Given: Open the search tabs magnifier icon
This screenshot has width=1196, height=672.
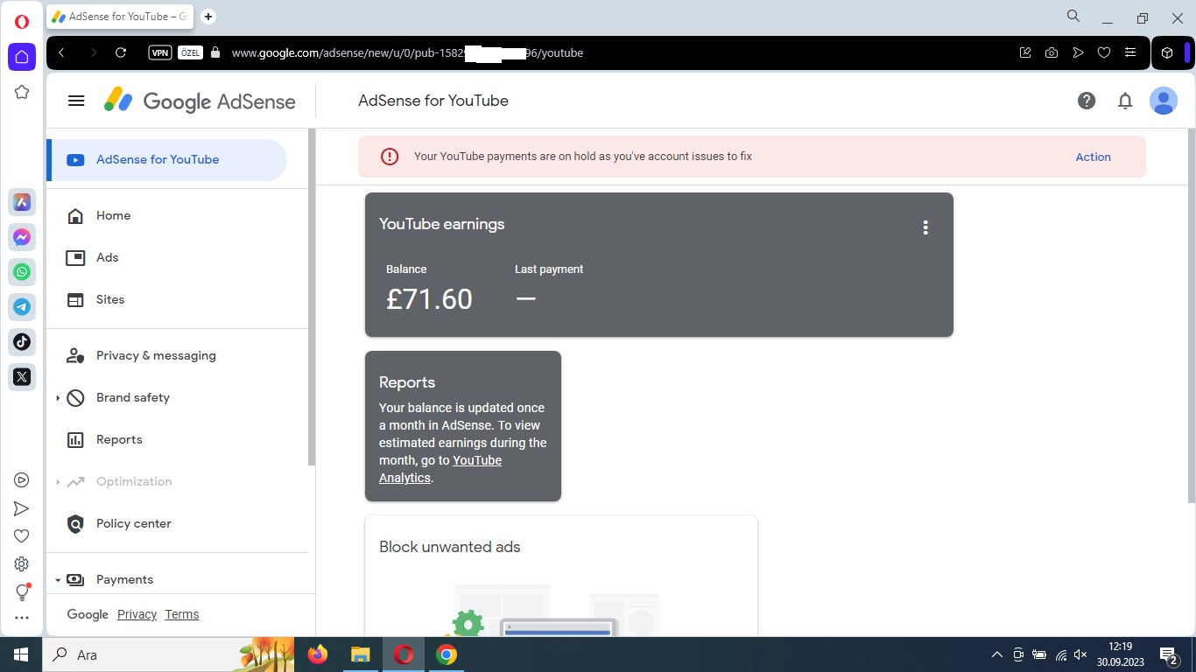Looking at the screenshot, I should [x=1073, y=17].
